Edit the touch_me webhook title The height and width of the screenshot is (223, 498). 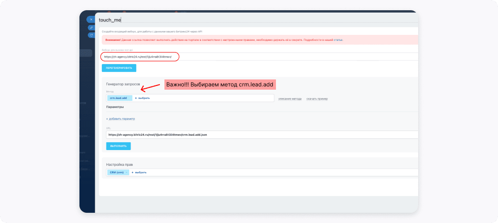tap(110, 20)
